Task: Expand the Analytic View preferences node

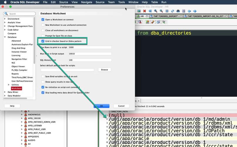Action: [x=5, y=22]
